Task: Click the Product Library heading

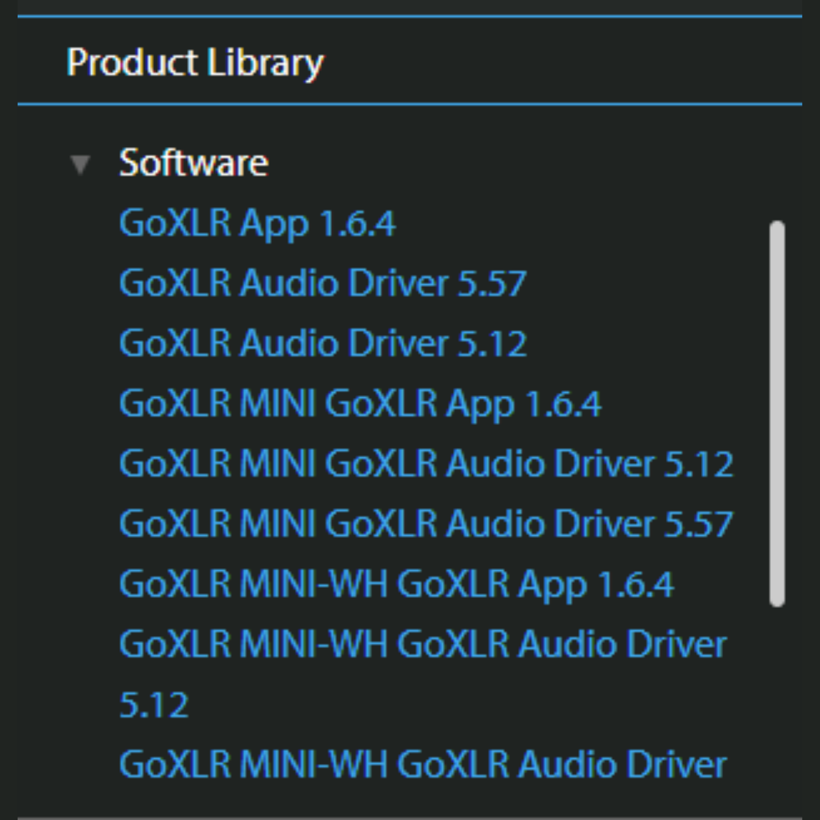Action: [195, 62]
